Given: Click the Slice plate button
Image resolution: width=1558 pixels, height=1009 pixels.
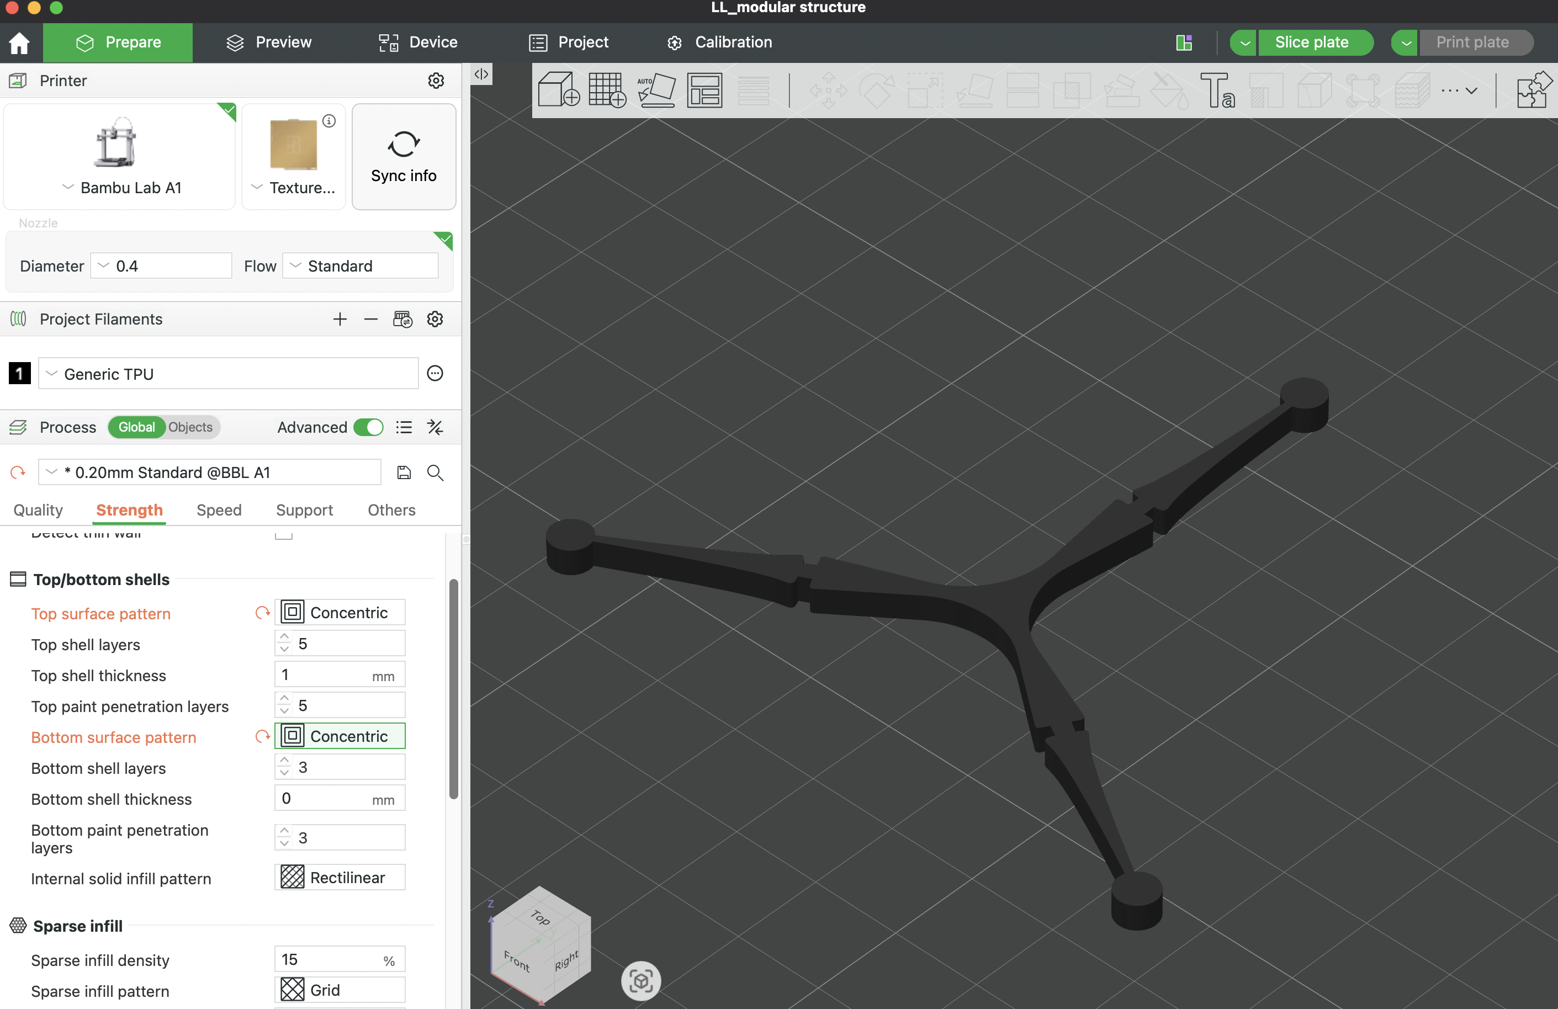Looking at the screenshot, I should tap(1311, 43).
